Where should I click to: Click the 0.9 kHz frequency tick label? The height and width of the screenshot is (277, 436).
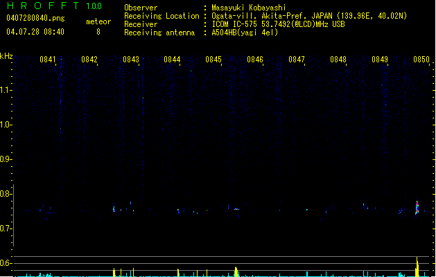pos(6,159)
